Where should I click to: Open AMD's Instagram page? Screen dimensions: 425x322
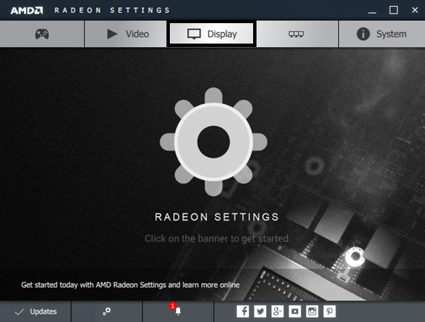(312, 311)
